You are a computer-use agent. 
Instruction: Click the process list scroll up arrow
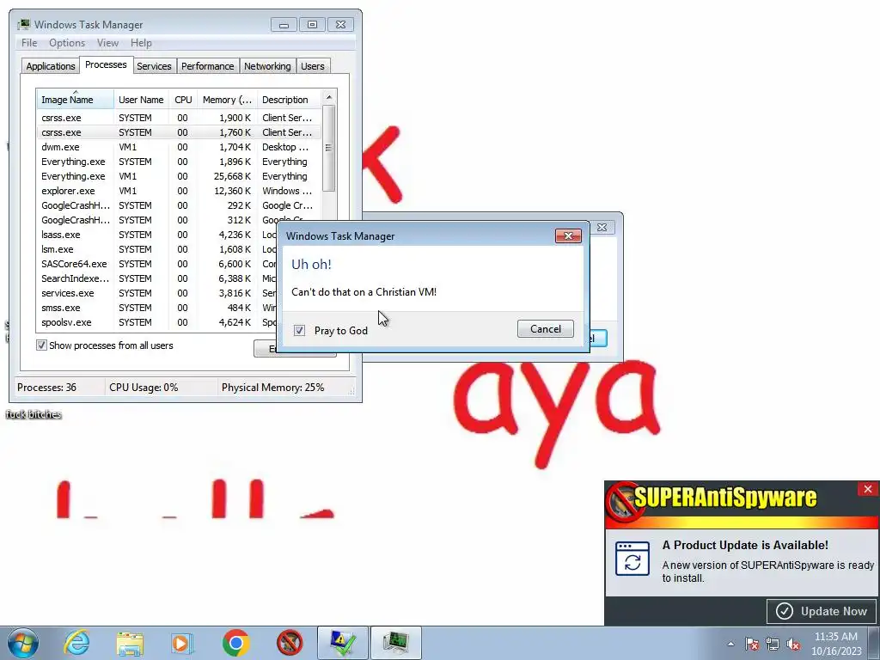[x=329, y=98]
